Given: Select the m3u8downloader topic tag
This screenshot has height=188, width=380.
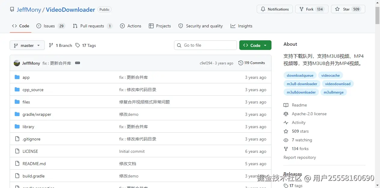Looking at the screenshot, I should [x=301, y=92].
